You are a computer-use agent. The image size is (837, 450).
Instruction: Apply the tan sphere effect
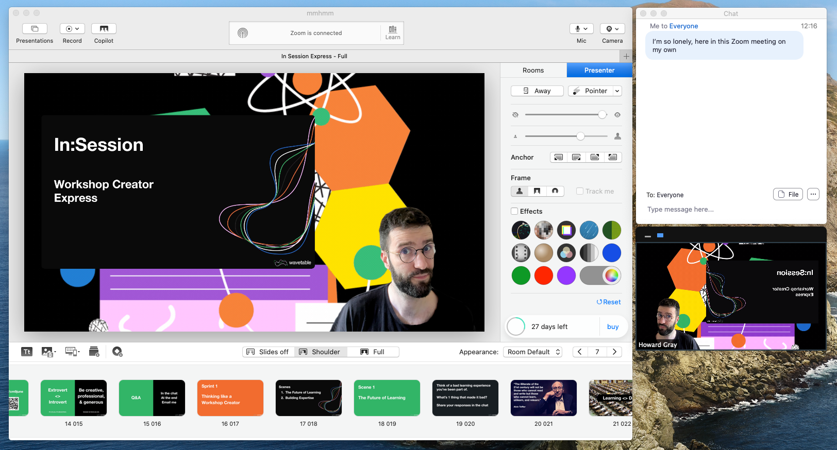[544, 253]
